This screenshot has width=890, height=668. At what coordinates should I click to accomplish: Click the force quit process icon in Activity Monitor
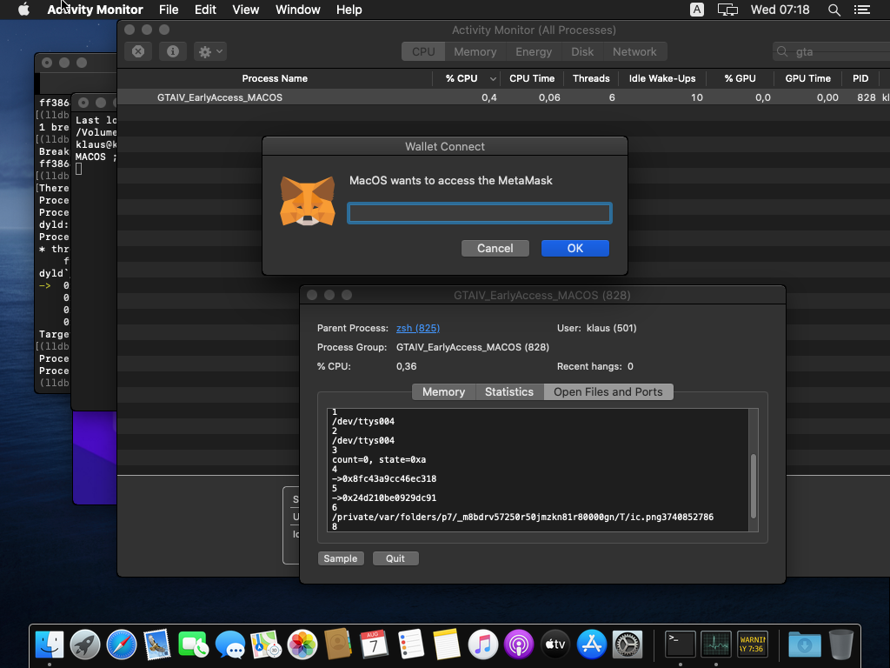pyautogui.click(x=137, y=51)
